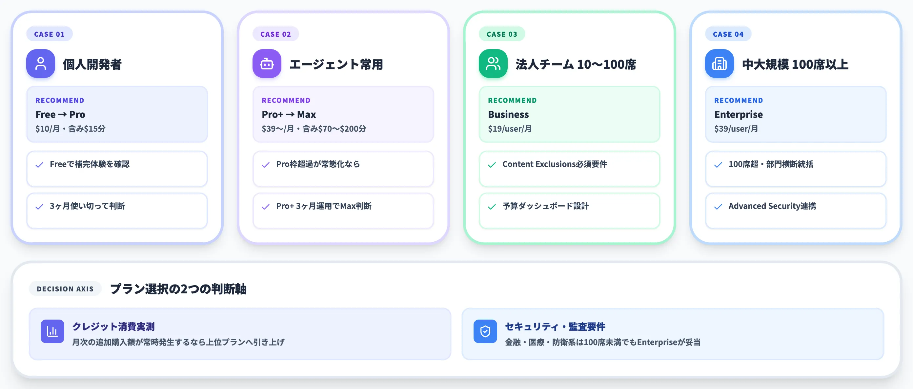
Task: Click the 100席超・部門横断統括 item text
Action: [771, 164]
